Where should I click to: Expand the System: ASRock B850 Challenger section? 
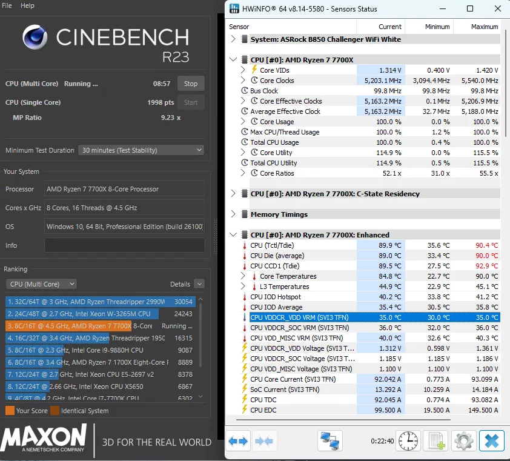234,39
